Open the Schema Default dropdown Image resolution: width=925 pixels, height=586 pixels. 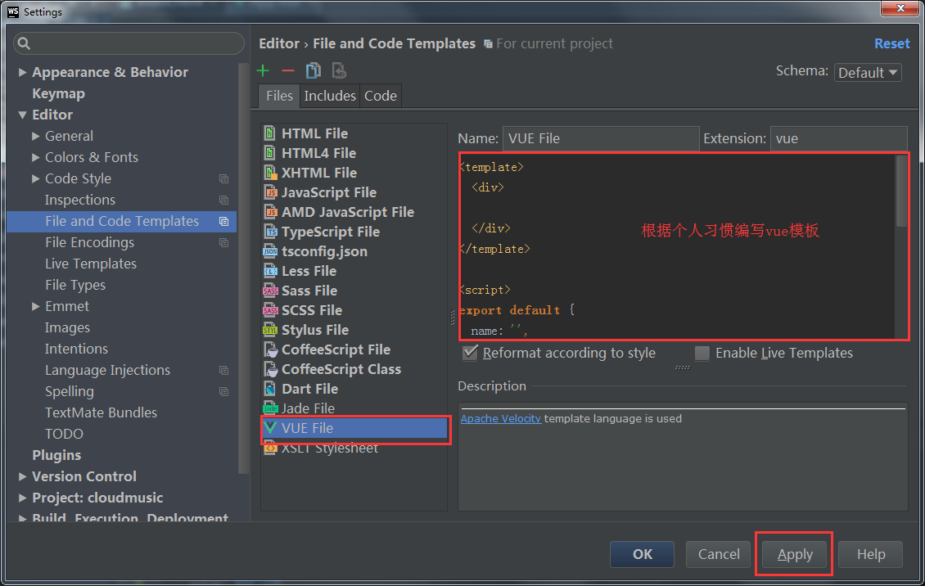[x=867, y=73]
